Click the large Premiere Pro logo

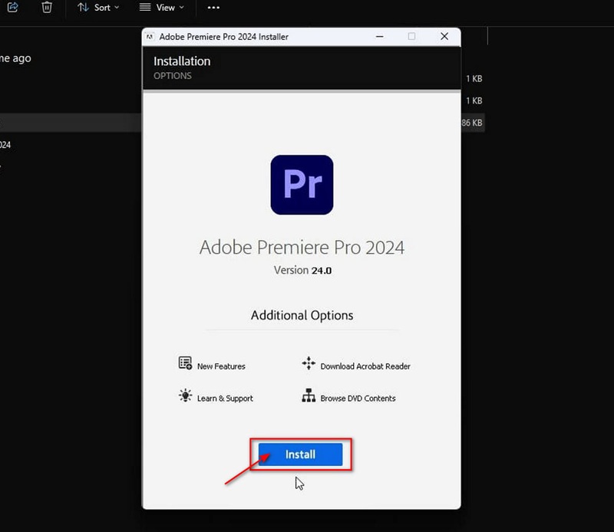coord(301,184)
